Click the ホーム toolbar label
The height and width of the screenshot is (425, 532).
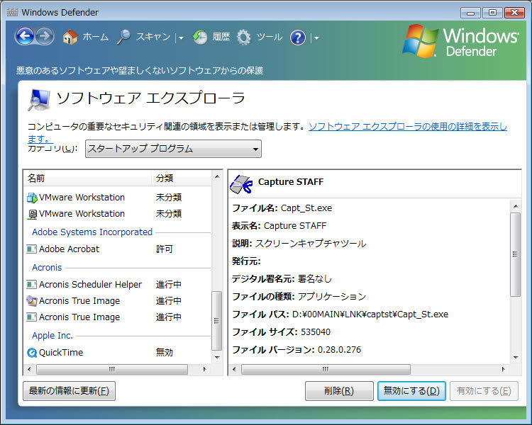pos(95,37)
